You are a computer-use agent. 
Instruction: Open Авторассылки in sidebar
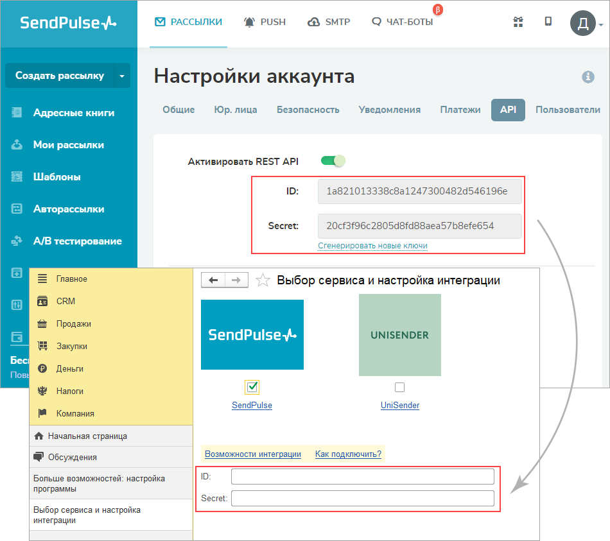coord(69,209)
